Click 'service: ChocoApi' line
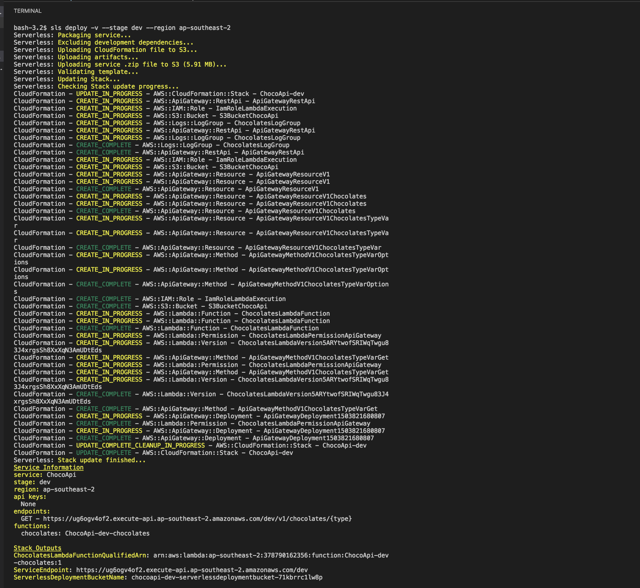 [x=45, y=474]
